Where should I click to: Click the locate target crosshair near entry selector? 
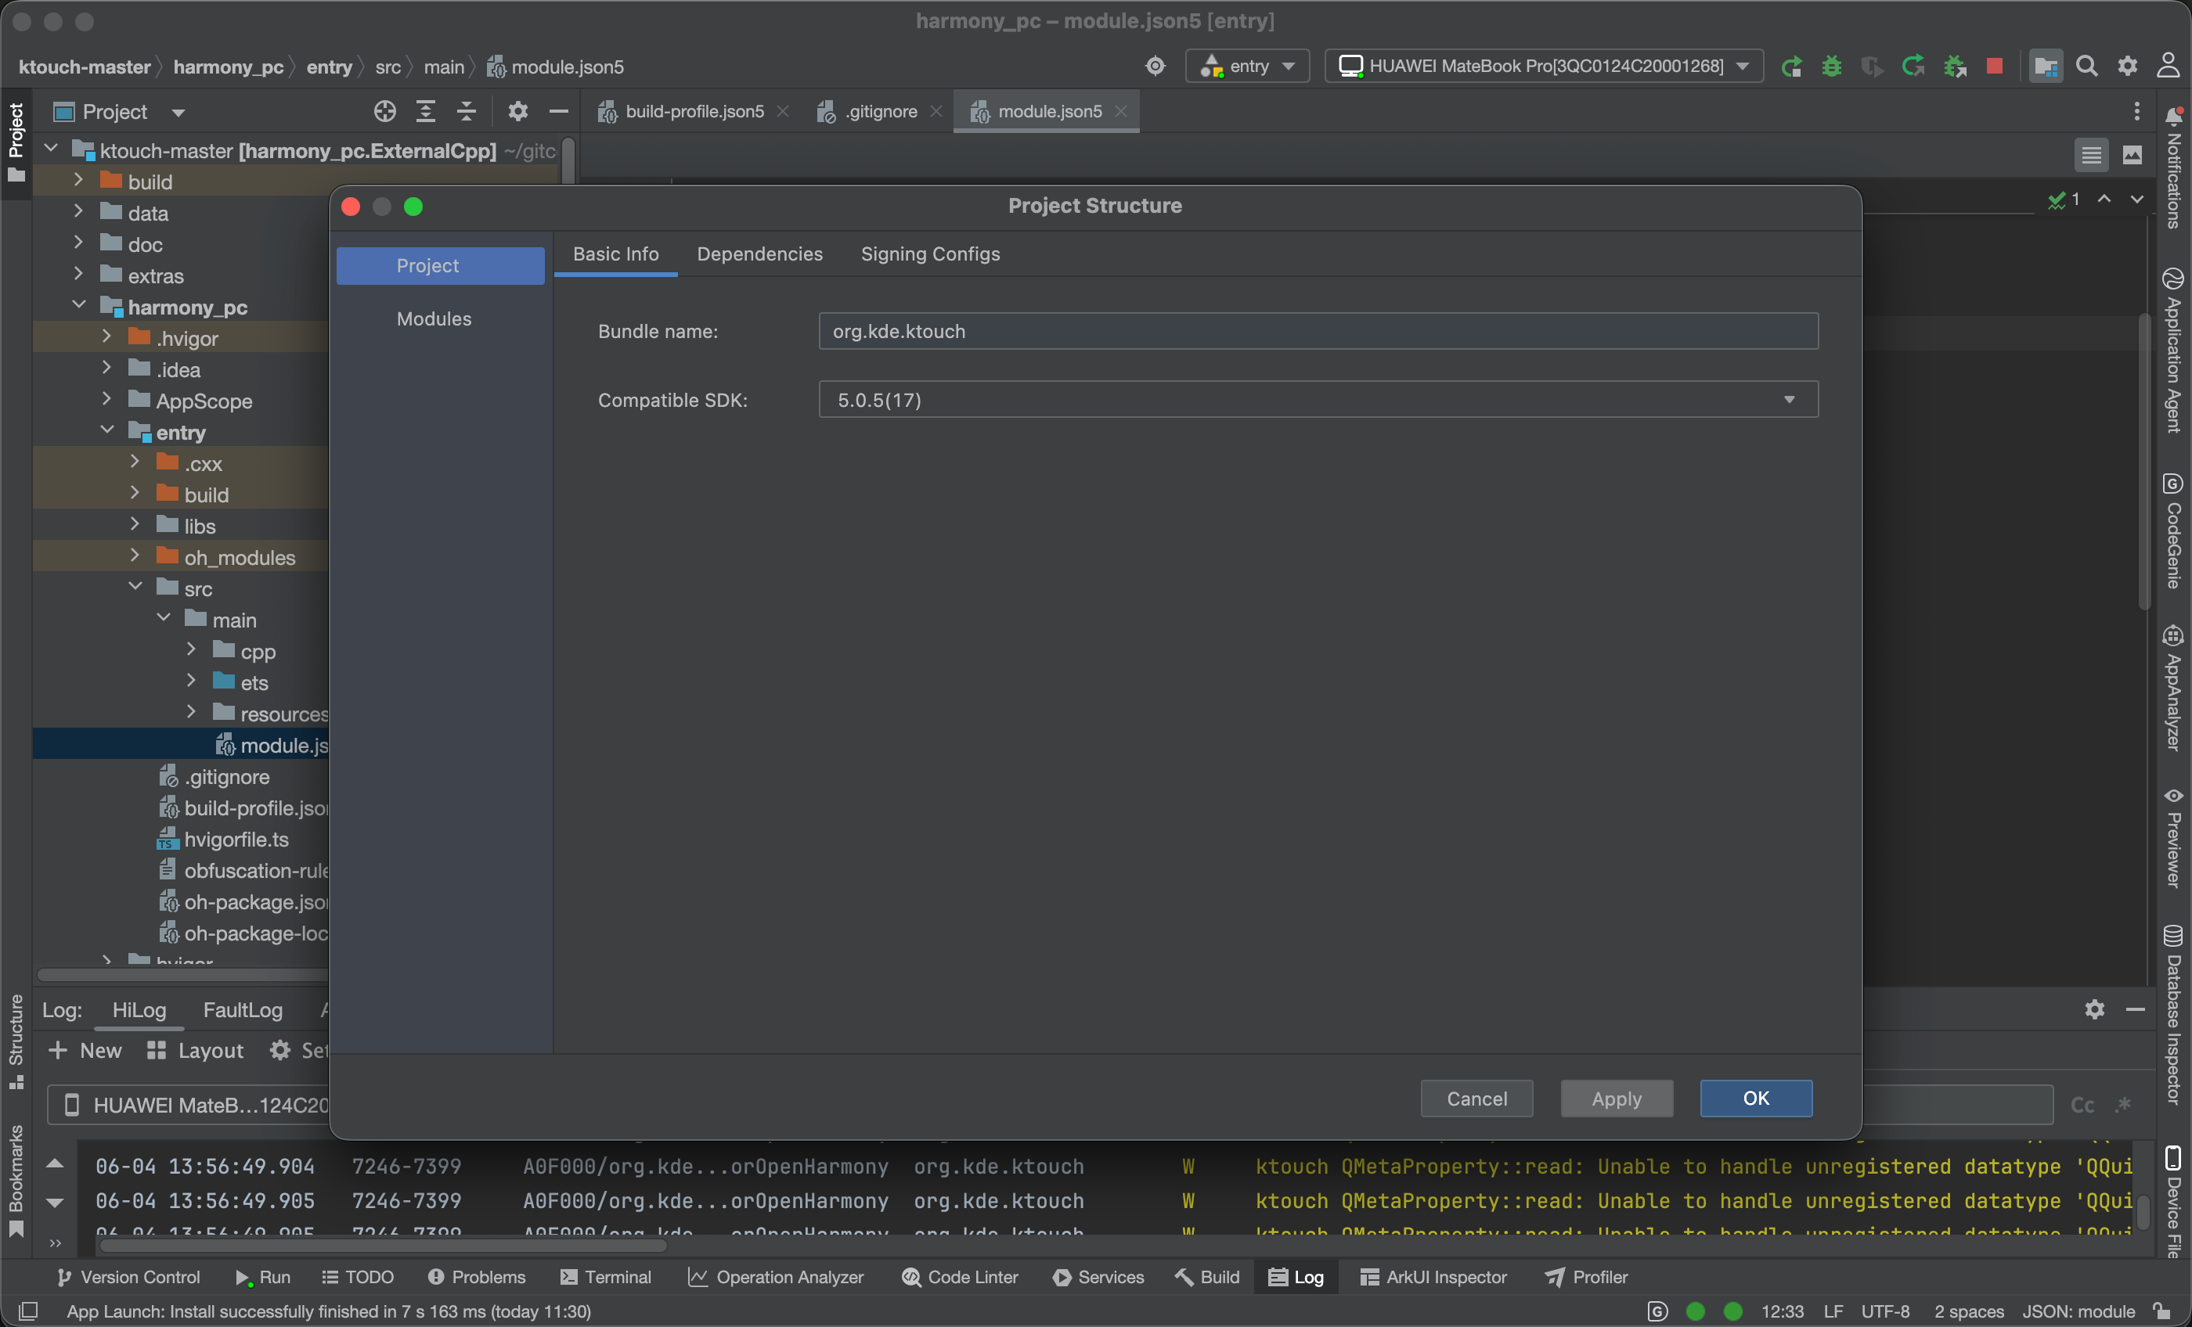click(x=1155, y=67)
